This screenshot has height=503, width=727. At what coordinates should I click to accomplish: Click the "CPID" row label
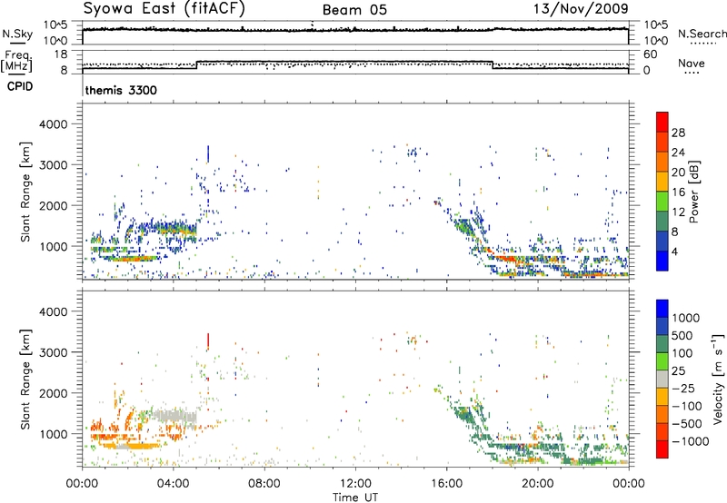(20, 86)
